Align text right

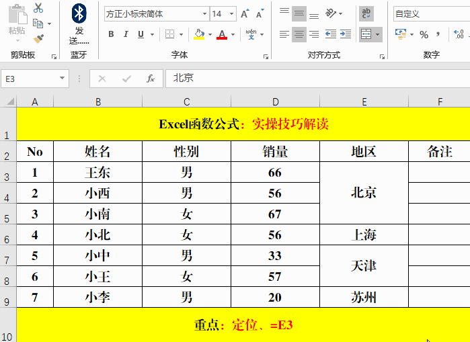click(314, 34)
